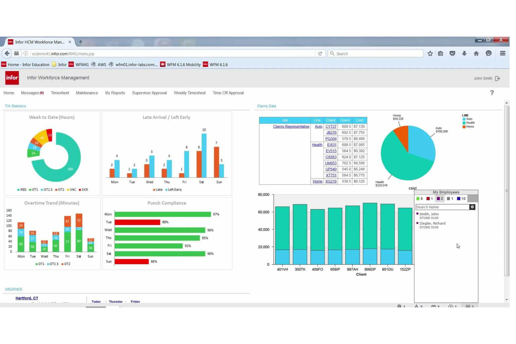Screen dimensions: 516x344
Task: Open the Infor folder bookmark
Action: click(60, 65)
